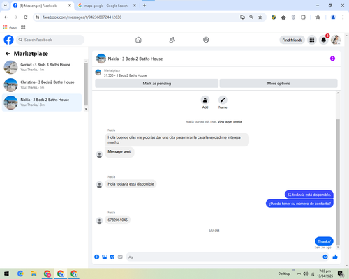Click the message Hola todavía está disponible
The width and height of the screenshot is (349, 279).
tap(131, 184)
